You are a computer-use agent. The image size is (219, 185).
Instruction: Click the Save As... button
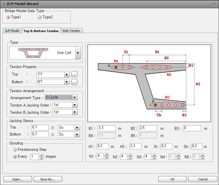(x=48, y=179)
